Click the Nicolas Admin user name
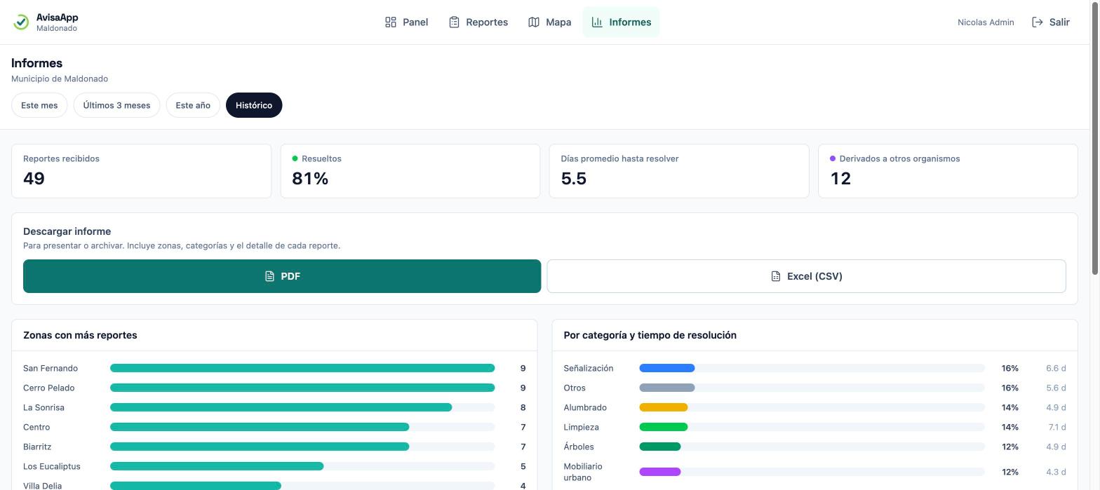The height and width of the screenshot is (490, 1100). [x=986, y=22]
